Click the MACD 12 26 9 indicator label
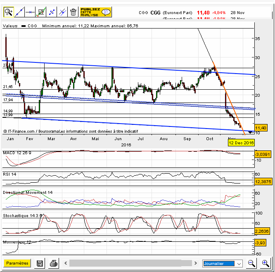 [x=17, y=153]
